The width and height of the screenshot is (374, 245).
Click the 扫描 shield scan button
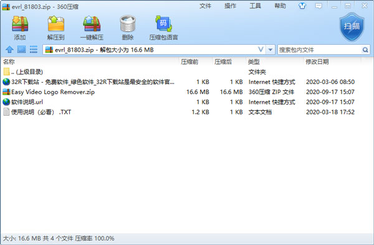tap(352, 27)
